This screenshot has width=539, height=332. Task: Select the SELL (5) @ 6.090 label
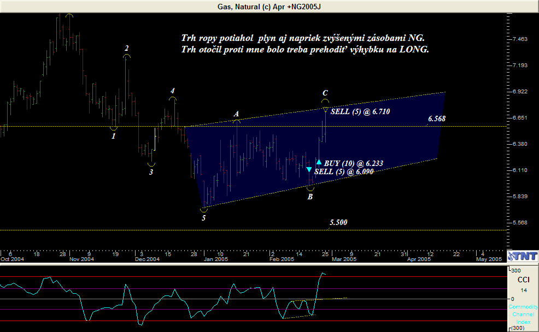[344, 171]
